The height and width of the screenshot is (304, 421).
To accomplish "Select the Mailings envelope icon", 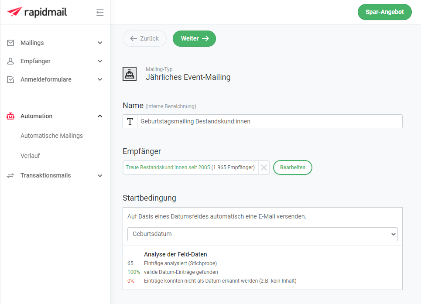I will coord(10,43).
